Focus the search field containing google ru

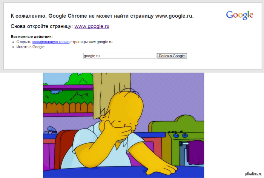click(120, 56)
